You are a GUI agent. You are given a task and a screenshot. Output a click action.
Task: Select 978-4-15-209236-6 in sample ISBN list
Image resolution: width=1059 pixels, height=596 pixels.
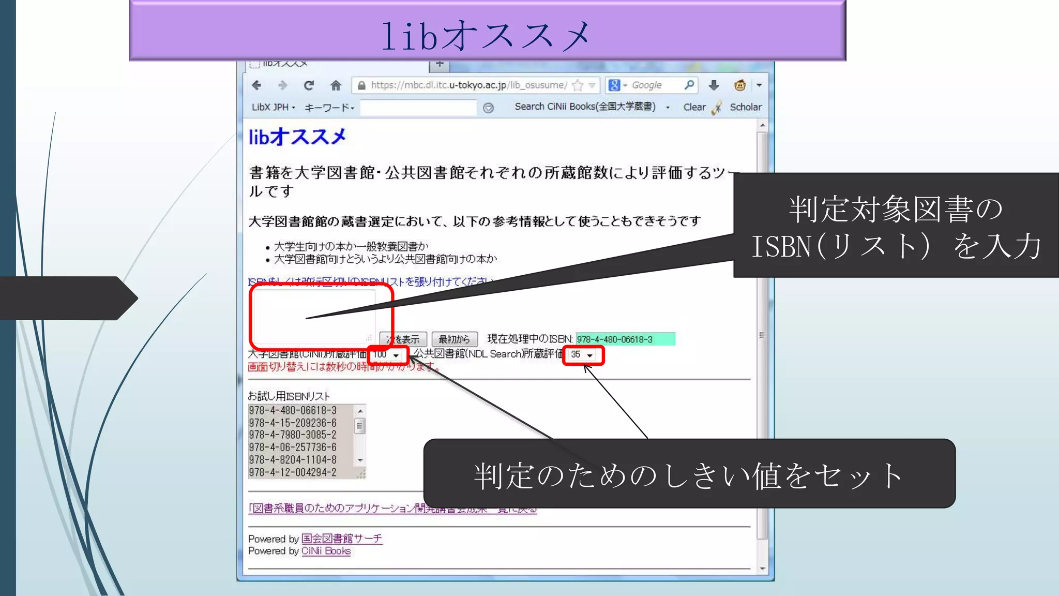tap(293, 423)
